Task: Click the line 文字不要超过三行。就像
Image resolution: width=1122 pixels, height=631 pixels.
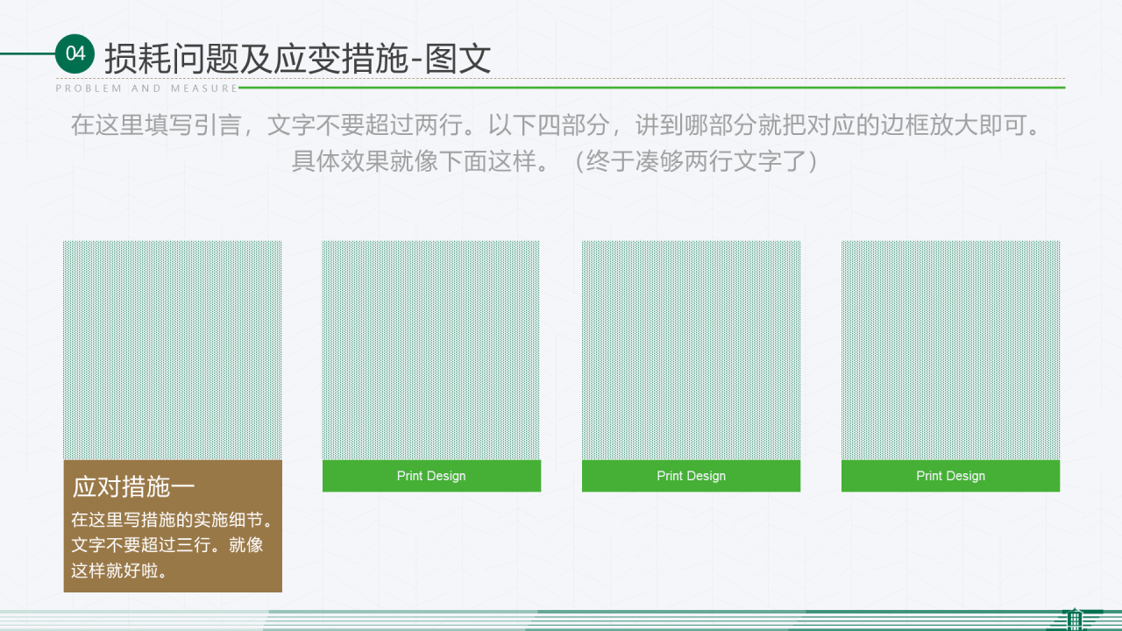Action: [167, 545]
